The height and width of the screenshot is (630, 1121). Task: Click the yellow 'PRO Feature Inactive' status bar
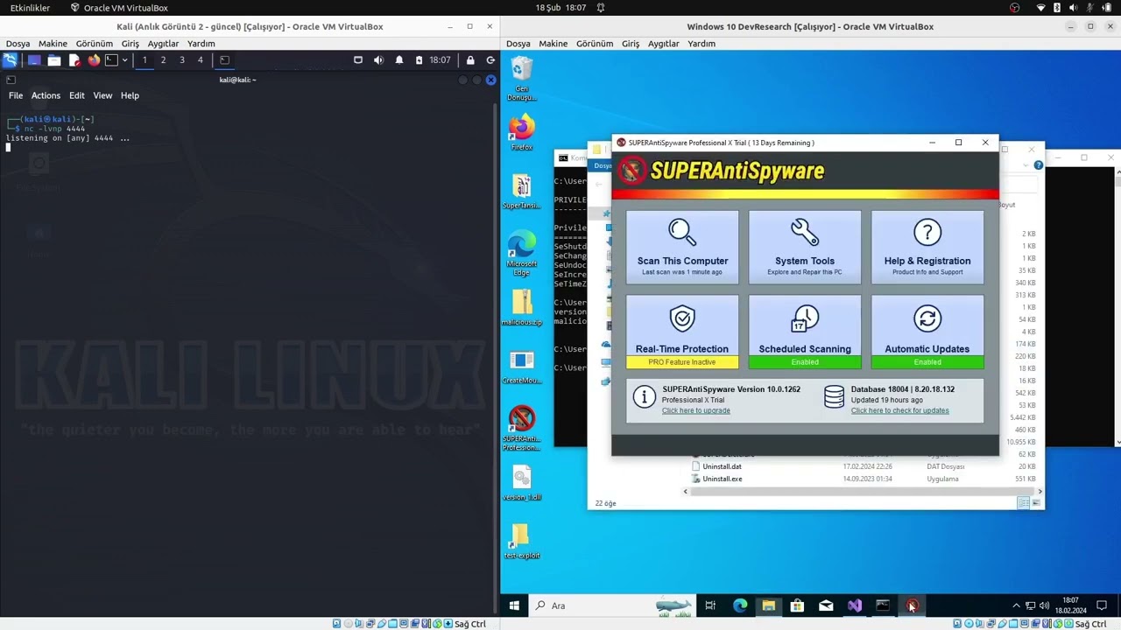coord(682,362)
